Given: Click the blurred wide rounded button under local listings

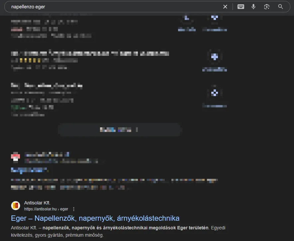Looking at the screenshot, I should click(119, 130).
